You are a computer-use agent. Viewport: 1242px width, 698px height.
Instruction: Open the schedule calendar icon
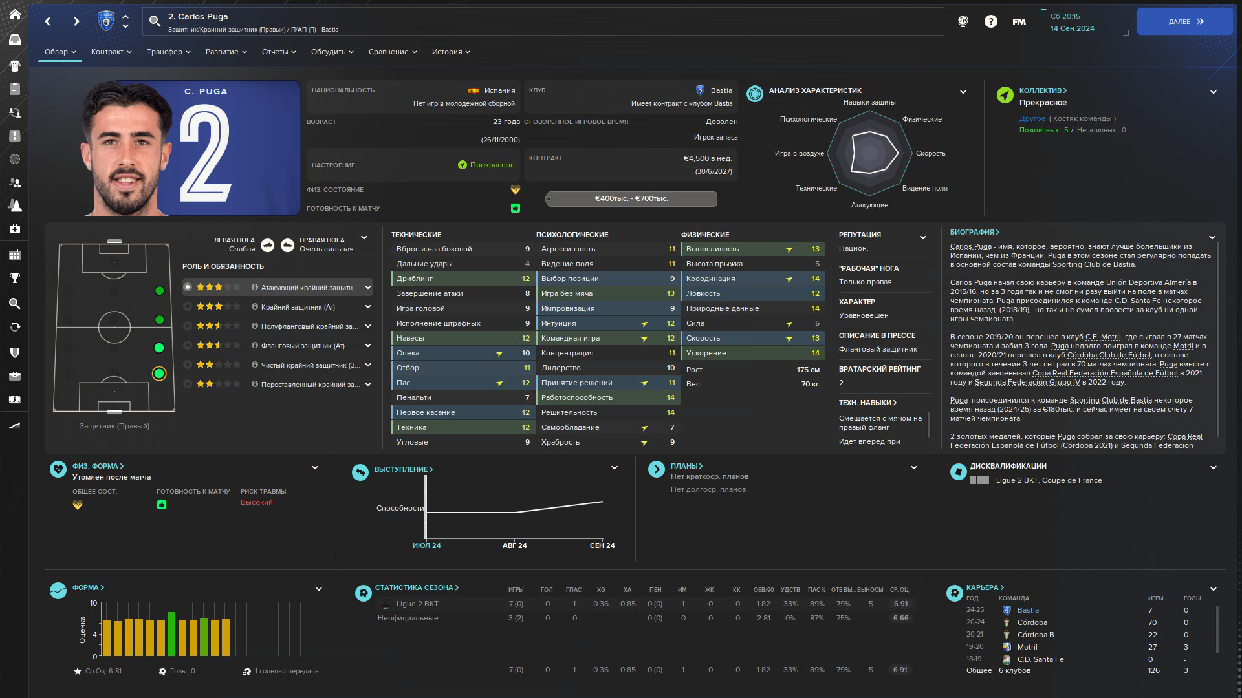[x=15, y=254]
